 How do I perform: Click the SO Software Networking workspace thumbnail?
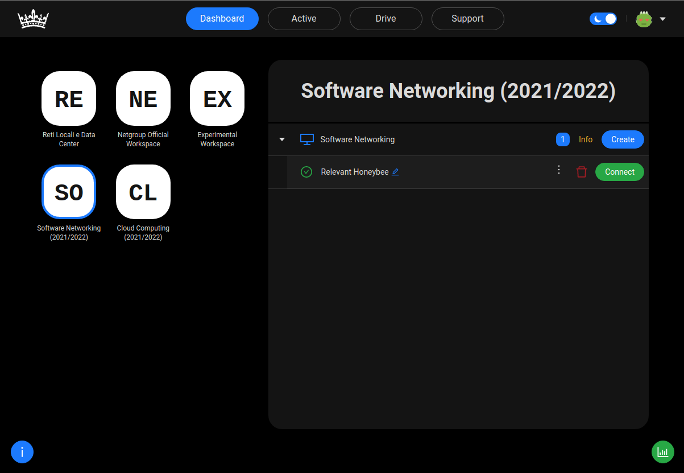pyautogui.click(x=68, y=192)
